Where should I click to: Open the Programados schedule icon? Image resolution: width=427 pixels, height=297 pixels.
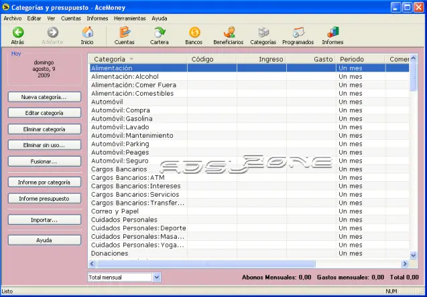click(x=298, y=32)
